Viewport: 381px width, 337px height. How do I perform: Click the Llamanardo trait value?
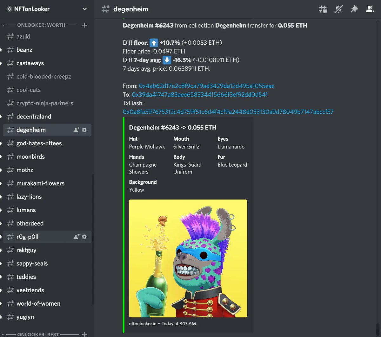click(x=231, y=147)
